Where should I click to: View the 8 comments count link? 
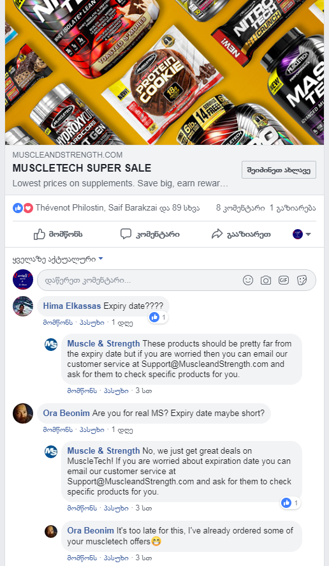[x=240, y=208]
